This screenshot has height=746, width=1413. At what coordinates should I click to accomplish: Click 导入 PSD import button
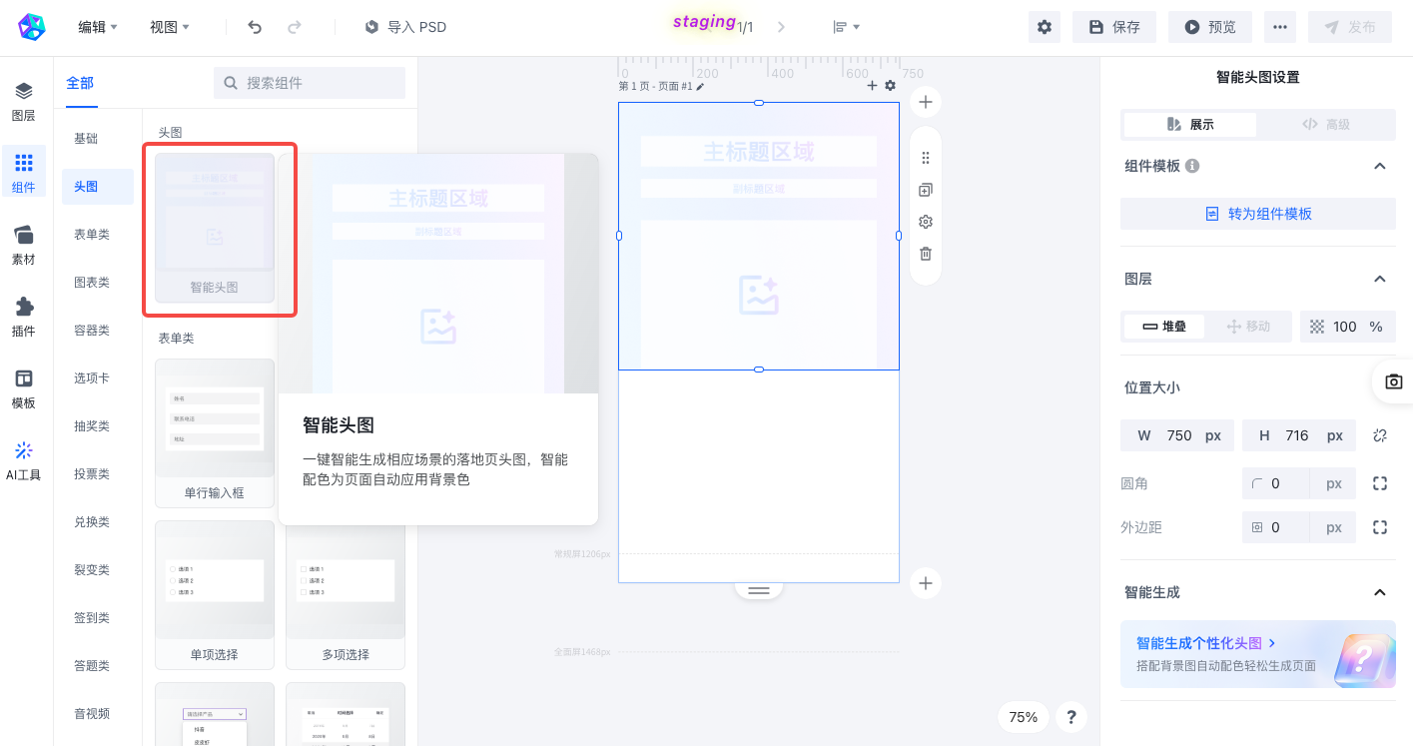click(405, 27)
